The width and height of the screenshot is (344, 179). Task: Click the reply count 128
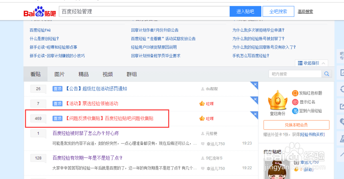pyautogui.click(x=38, y=158)
